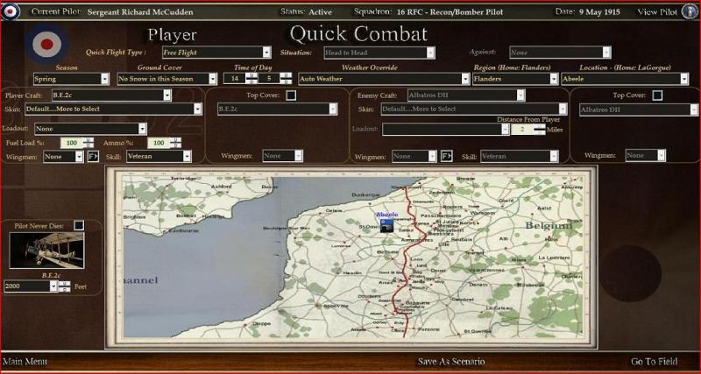
Task: Open the enemy Skill dropdown
Action: click(x=520, y=157)
